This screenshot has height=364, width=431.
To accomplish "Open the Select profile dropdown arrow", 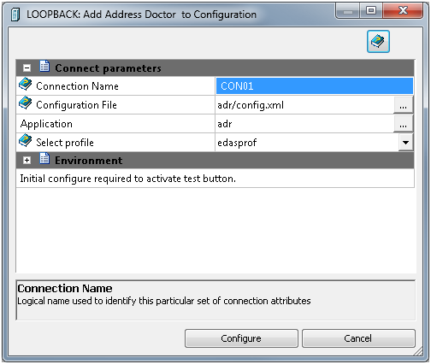I will [x=405, y=143].
